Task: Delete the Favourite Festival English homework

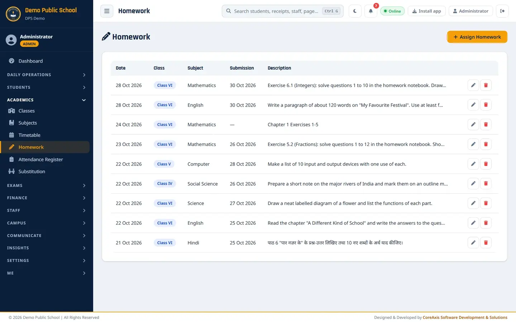Action: 486,105
